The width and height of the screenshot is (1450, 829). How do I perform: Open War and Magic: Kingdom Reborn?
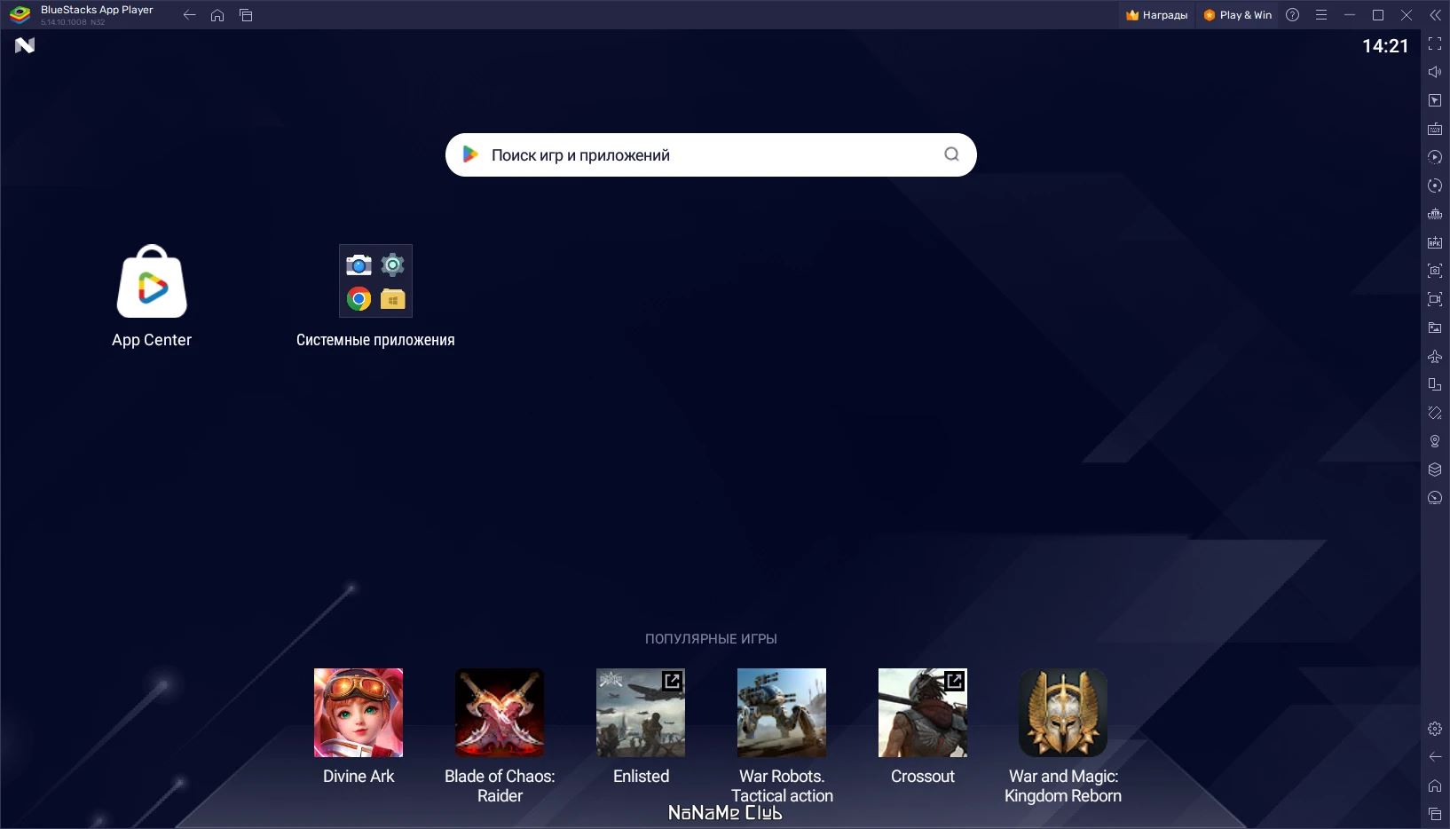(1063, 737)
